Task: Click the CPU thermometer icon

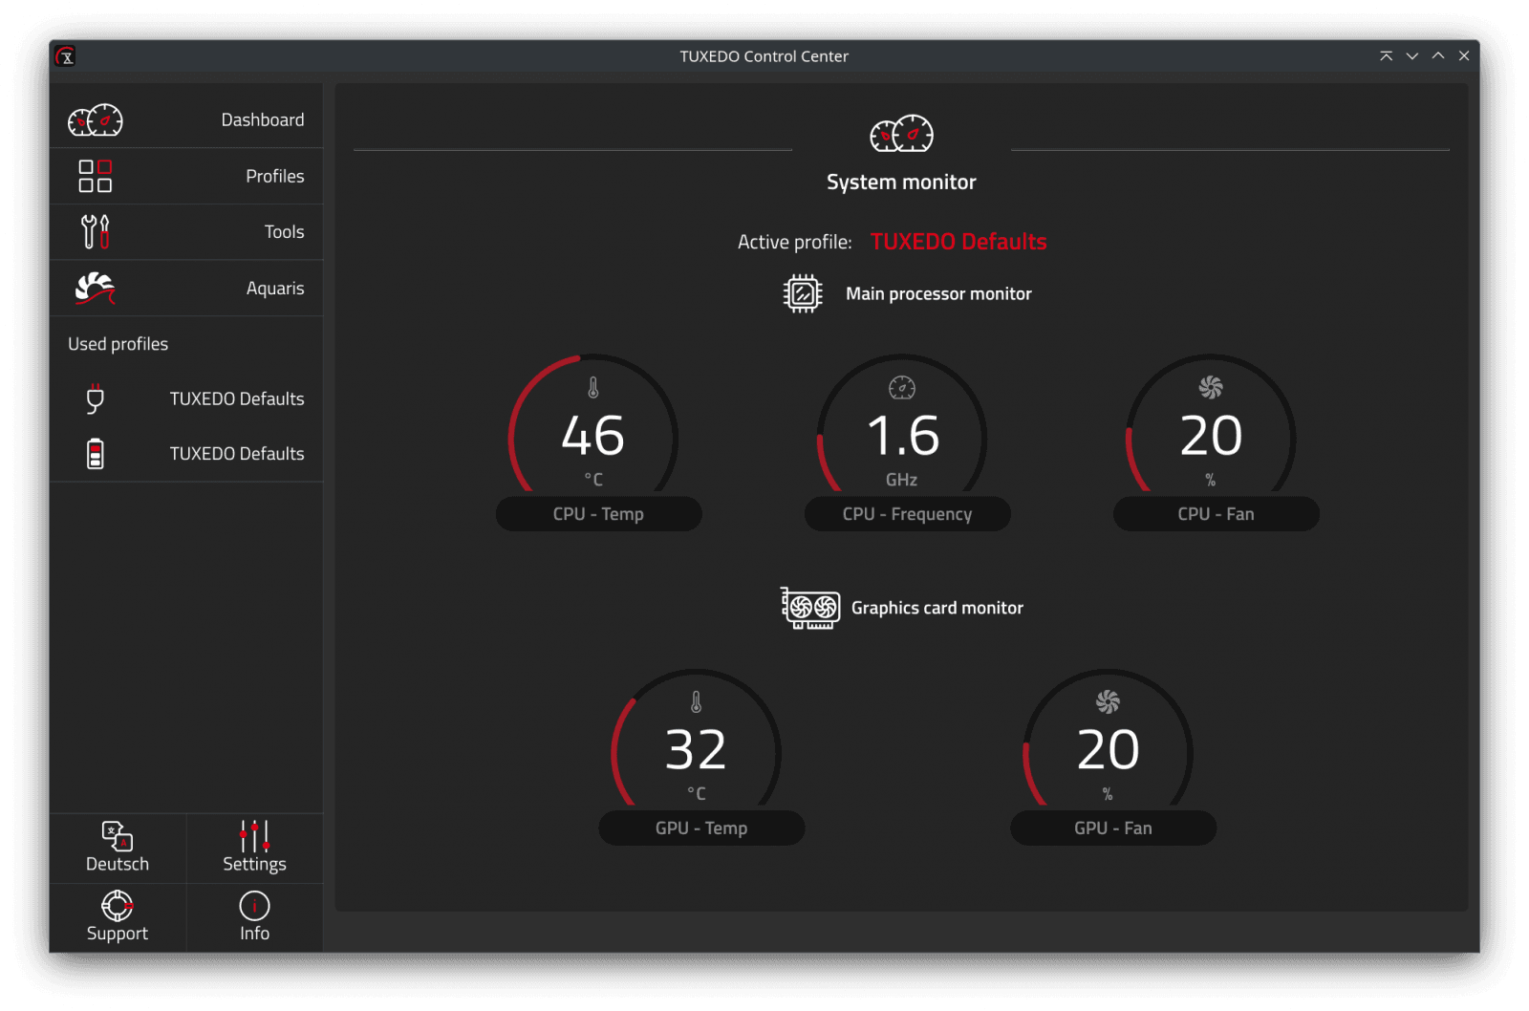Action: tap(593, 388)
